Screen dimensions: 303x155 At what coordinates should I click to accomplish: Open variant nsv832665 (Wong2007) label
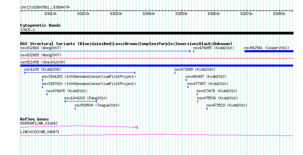tap(41, 55)
